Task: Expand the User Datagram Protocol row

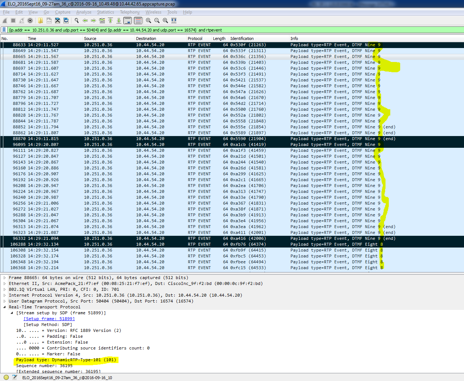Action: [4, 301]
